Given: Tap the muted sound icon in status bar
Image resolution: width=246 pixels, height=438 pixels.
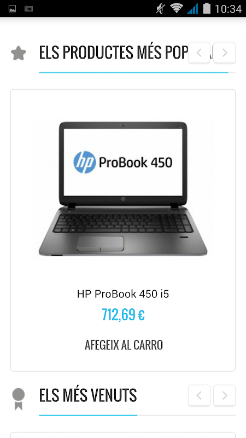Looking at the screenshot, I should (x=160, y=9).
